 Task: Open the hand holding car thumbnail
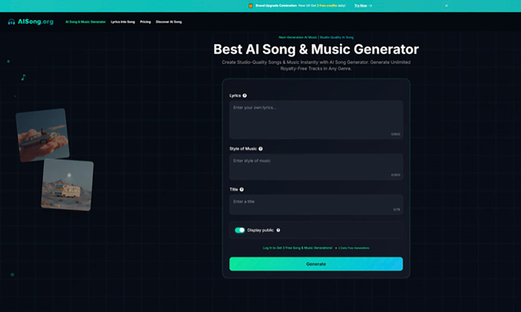[x=42, y=135]
